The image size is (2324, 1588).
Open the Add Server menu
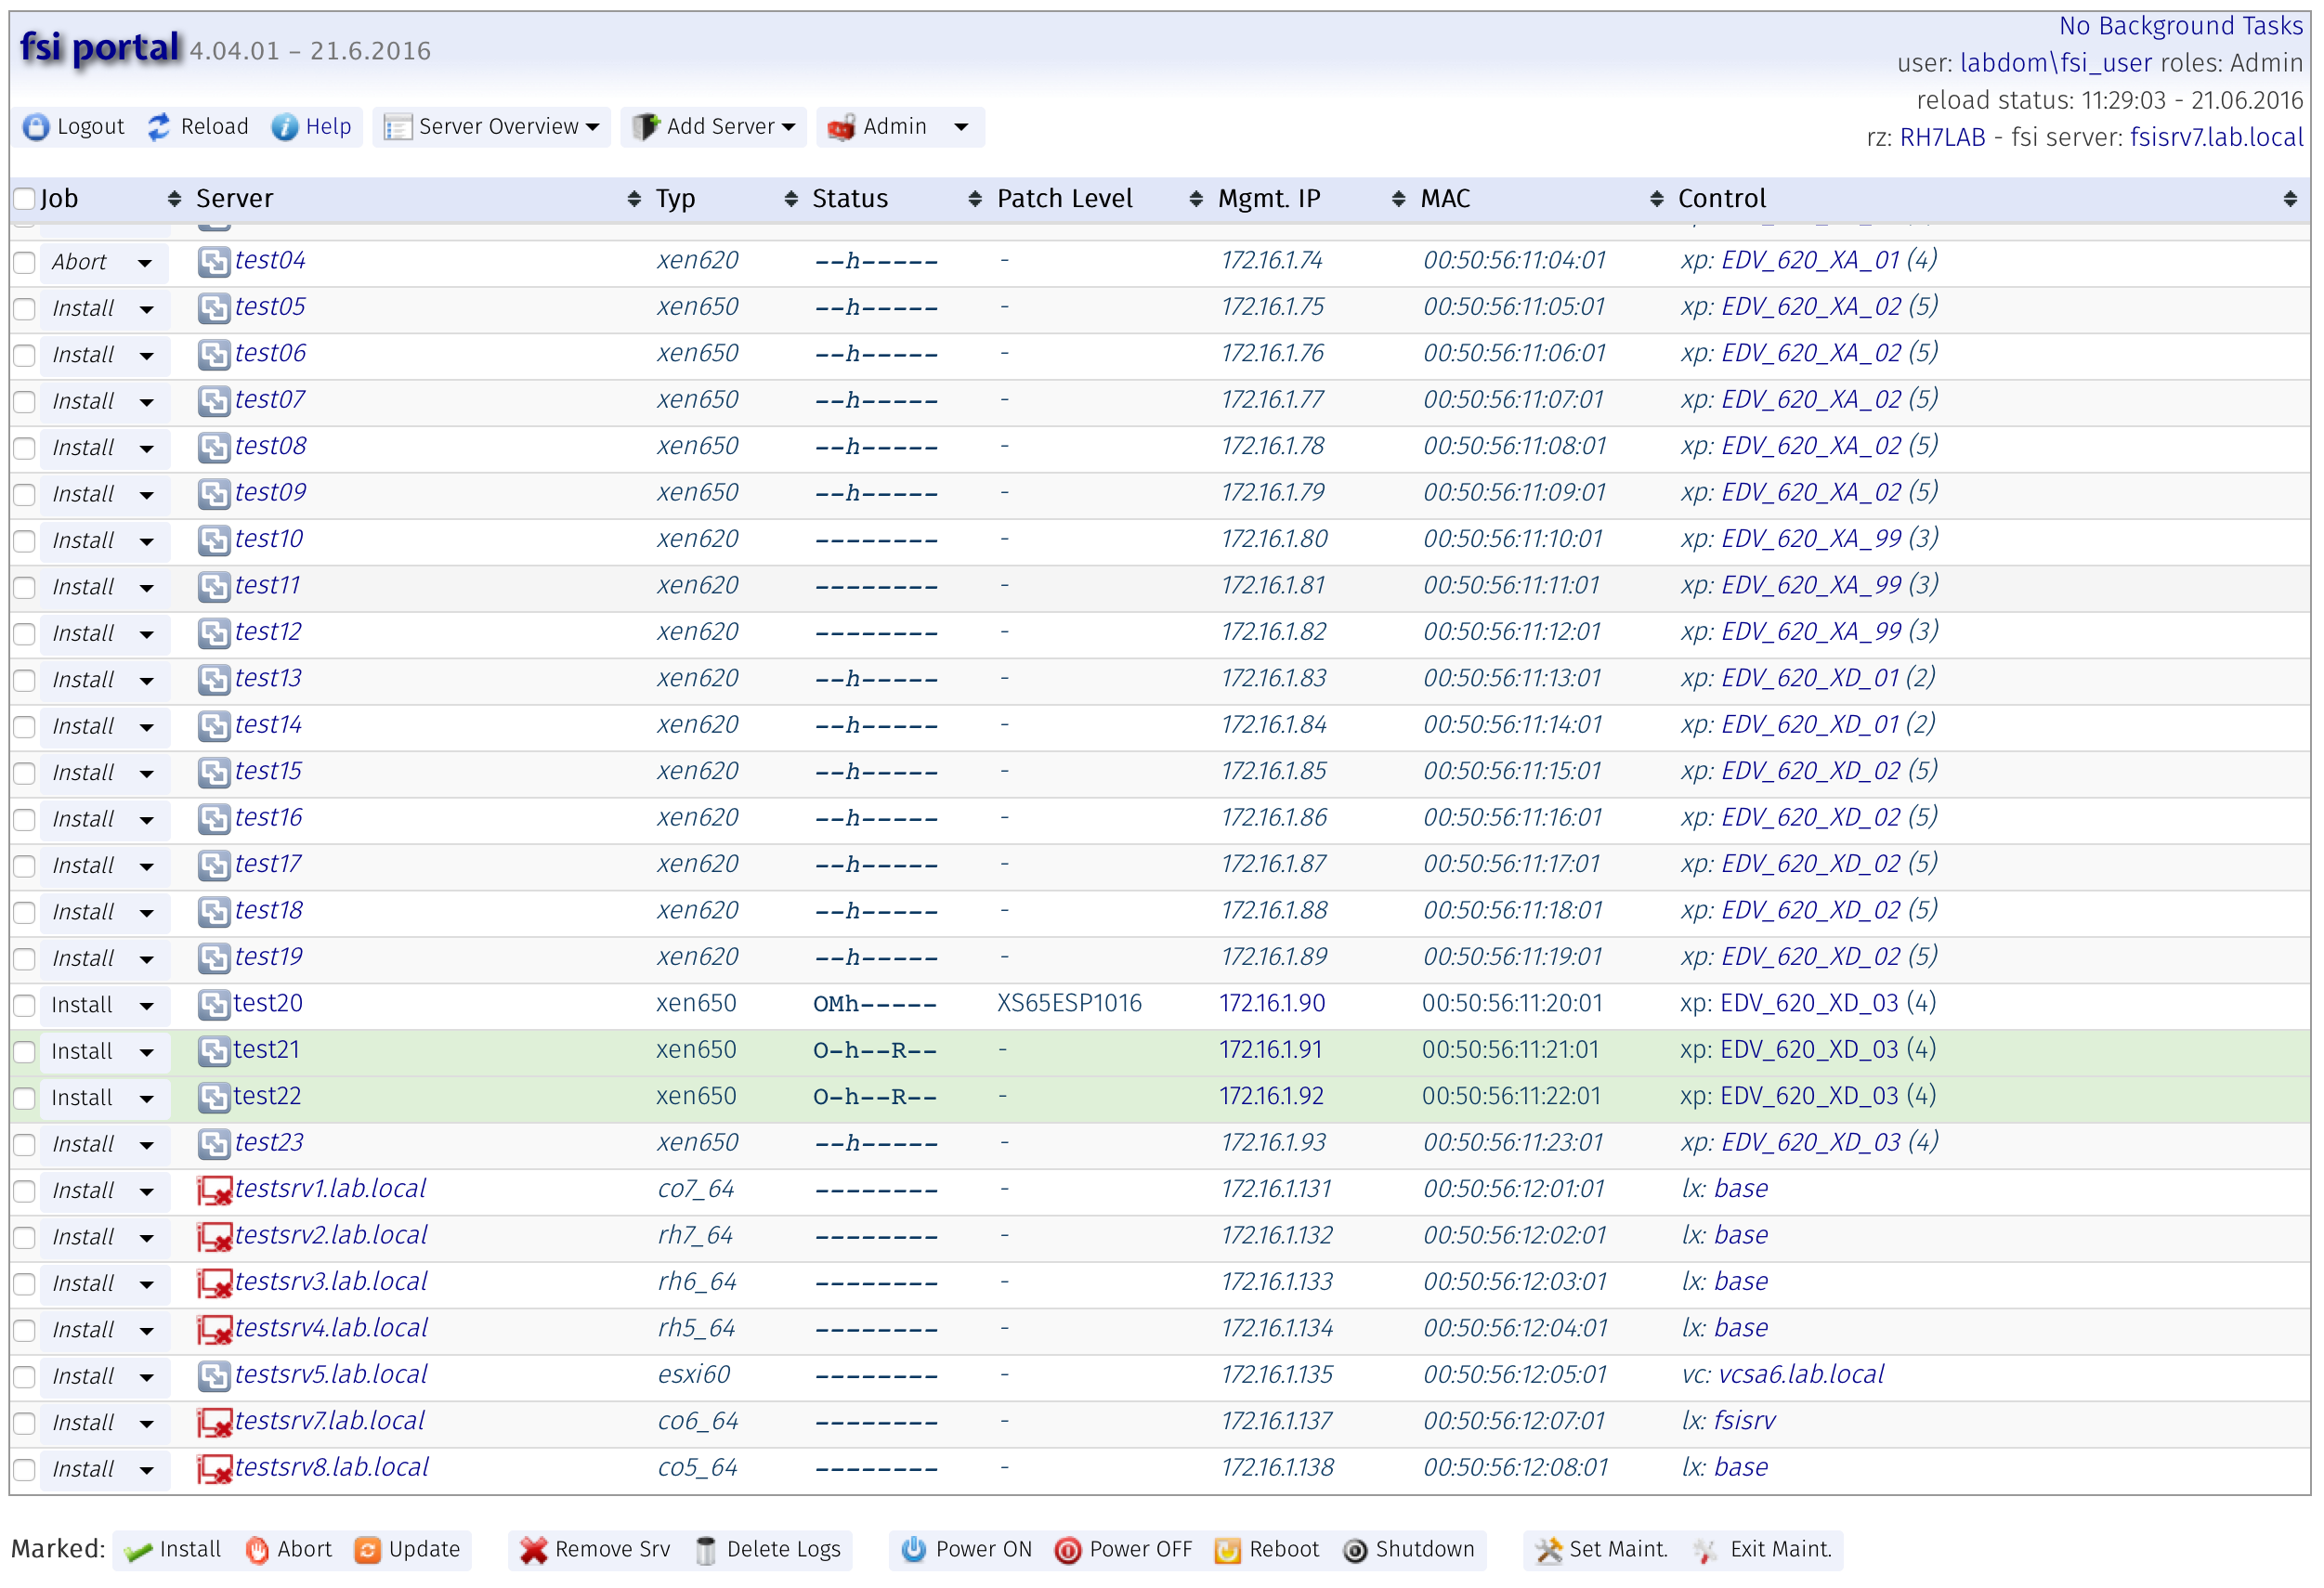pos(714,127)
